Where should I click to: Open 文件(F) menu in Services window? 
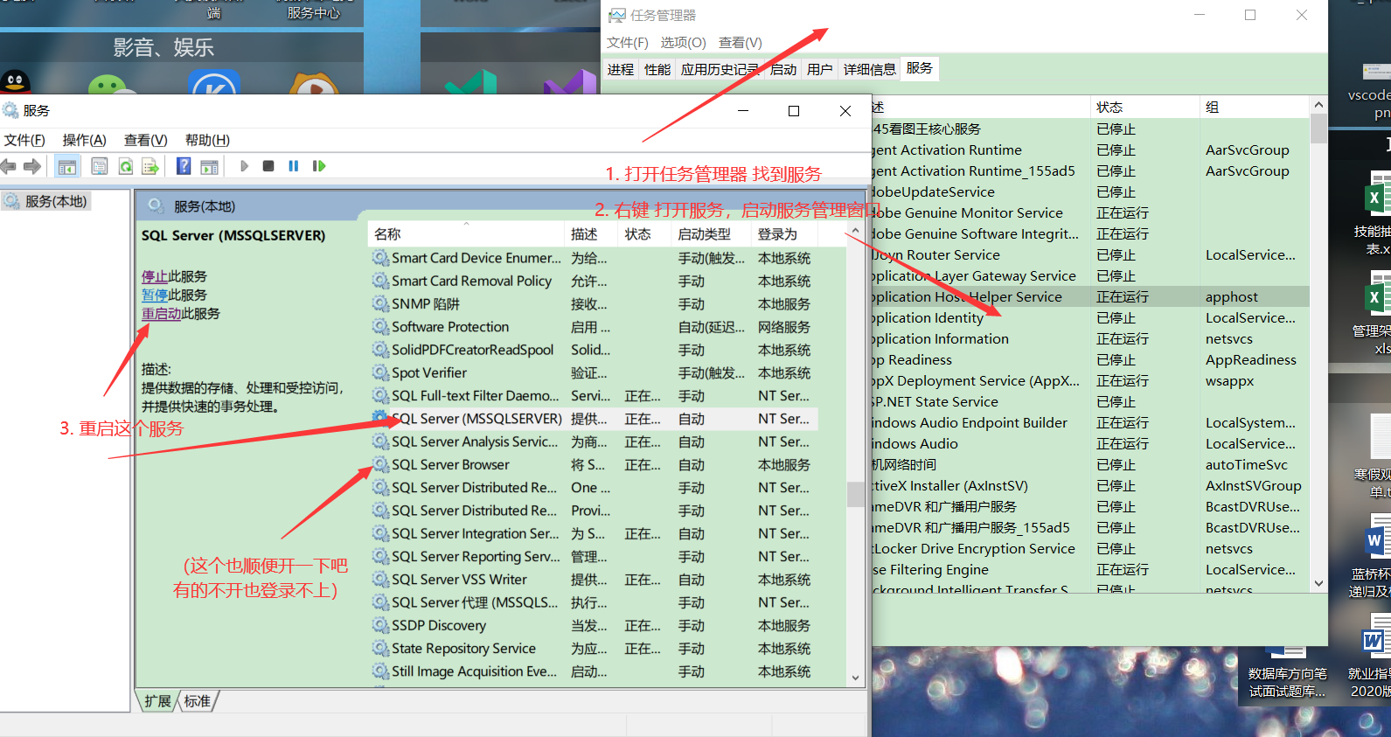(24, 140)
